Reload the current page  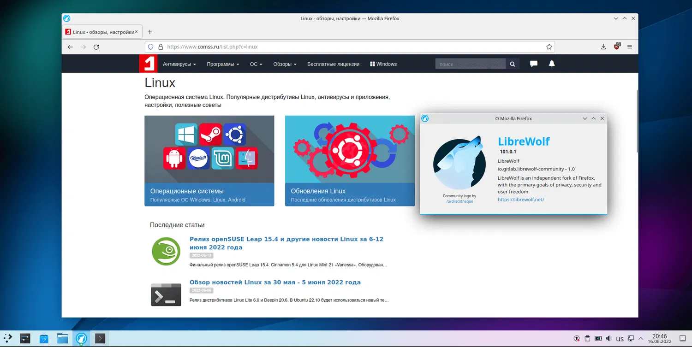[96, 47]
